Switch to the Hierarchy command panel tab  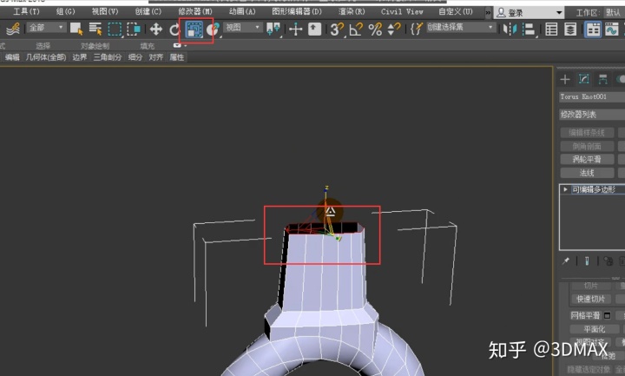click(603, 79)
